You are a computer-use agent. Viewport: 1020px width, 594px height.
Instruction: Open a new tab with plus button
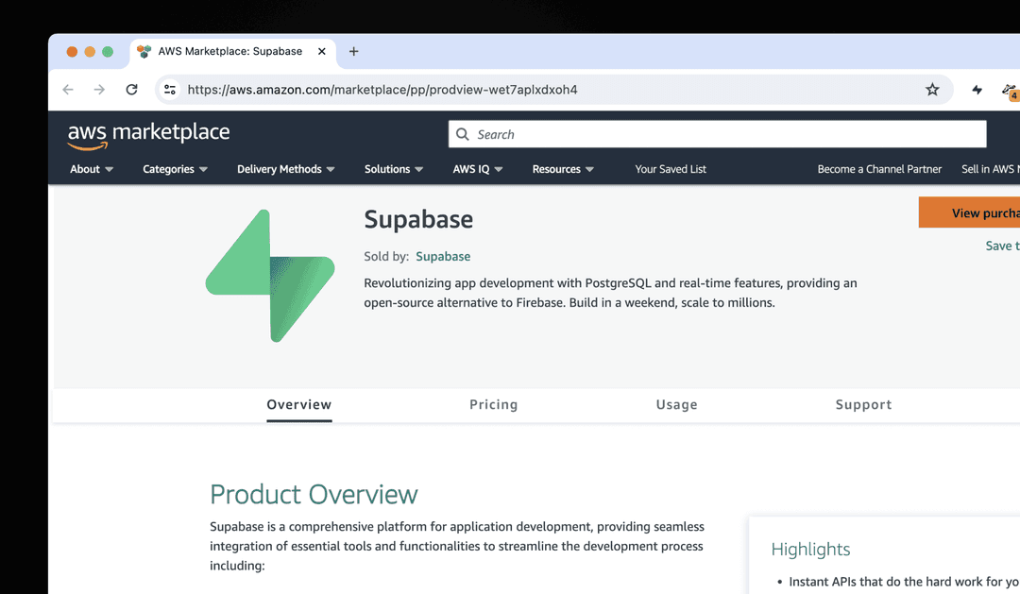click(x=354, y=51)
